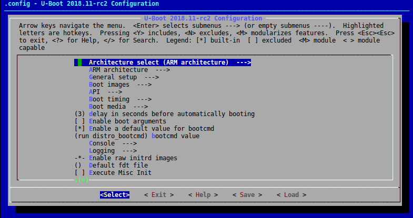This screenshot has height=218, width=413.
Task: Click the Select button
Action: (x=115, y=195)
